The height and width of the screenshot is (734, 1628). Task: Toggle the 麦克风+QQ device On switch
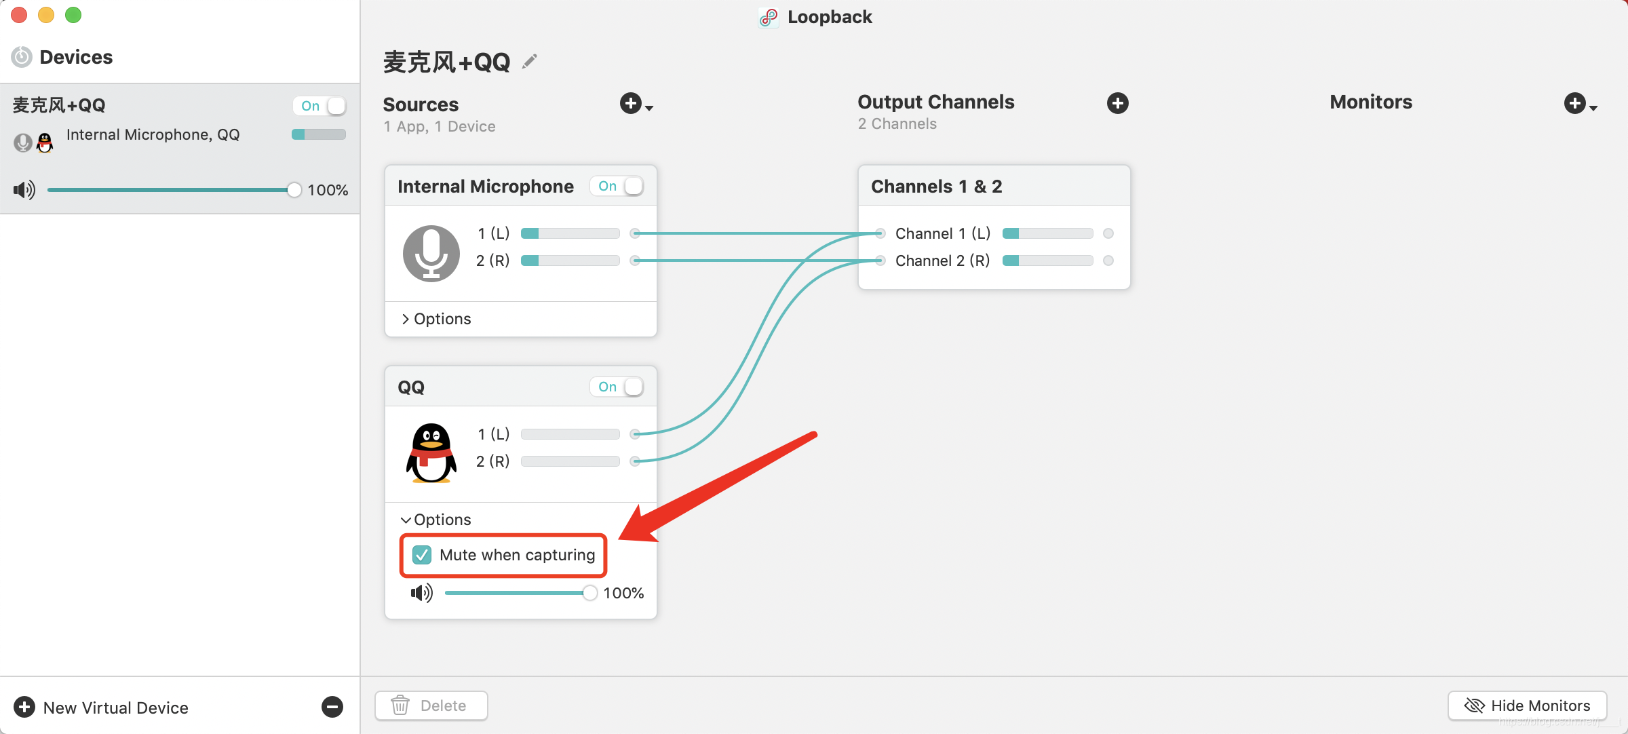coord(320,106)
